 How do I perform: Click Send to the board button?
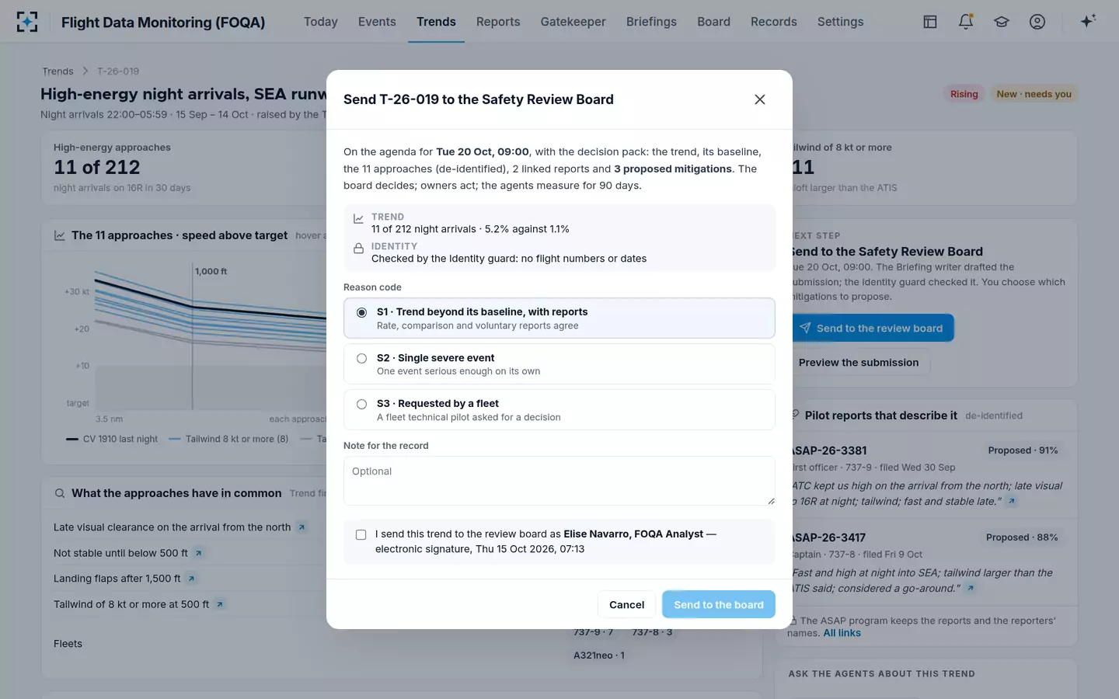[x=719, y=604]
